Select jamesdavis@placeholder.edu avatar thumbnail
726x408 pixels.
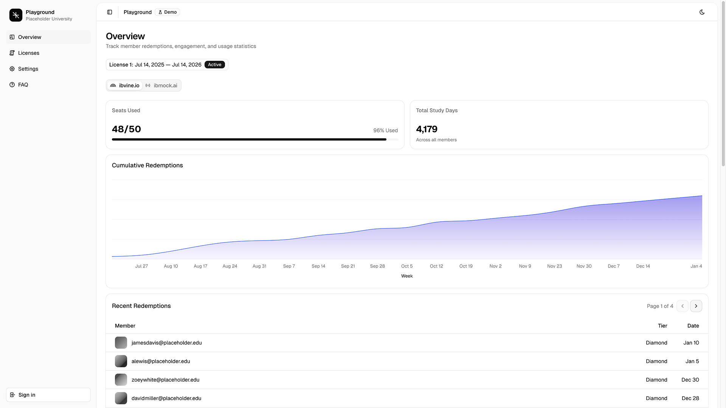(121, 343)
